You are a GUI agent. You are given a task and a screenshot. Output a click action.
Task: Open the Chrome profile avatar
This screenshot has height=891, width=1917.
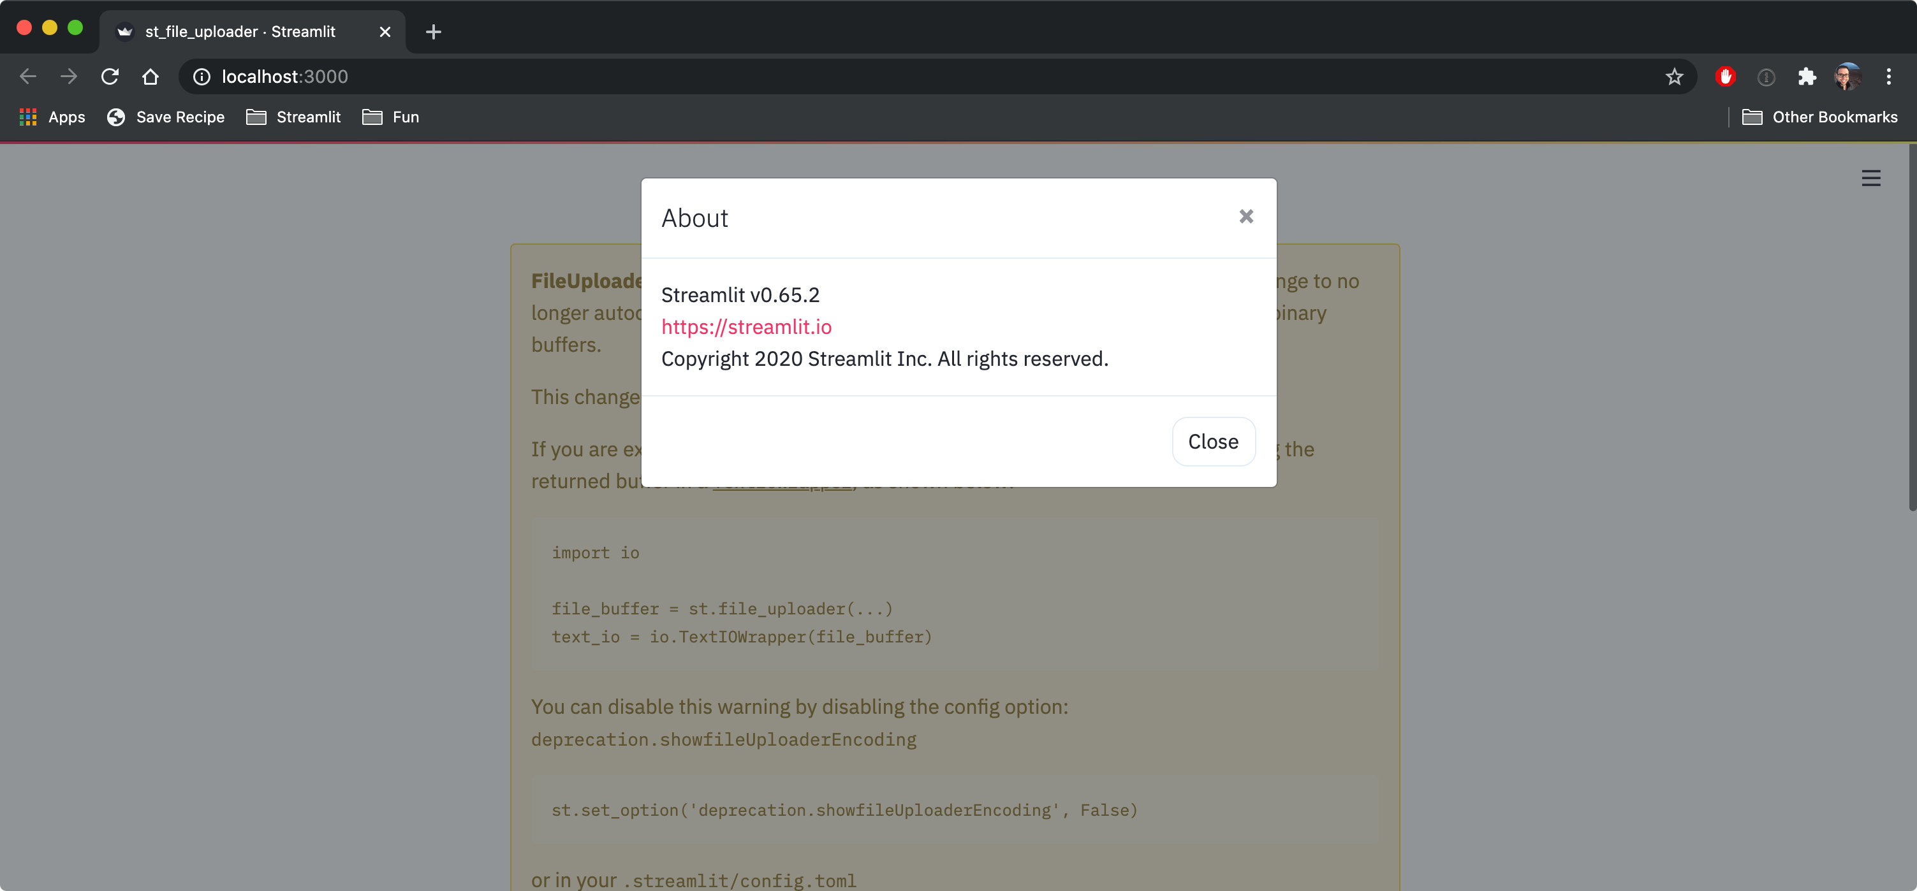point(1847,76)
